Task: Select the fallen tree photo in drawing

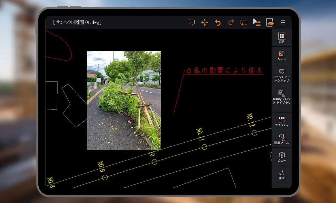Action: click(x=124, y=100)
